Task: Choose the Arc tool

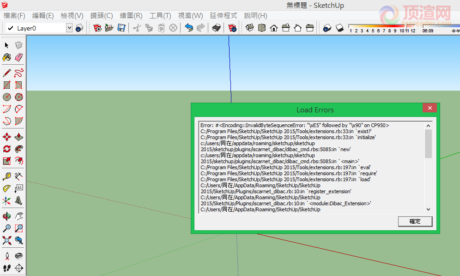Action: [x=7, y=109]
